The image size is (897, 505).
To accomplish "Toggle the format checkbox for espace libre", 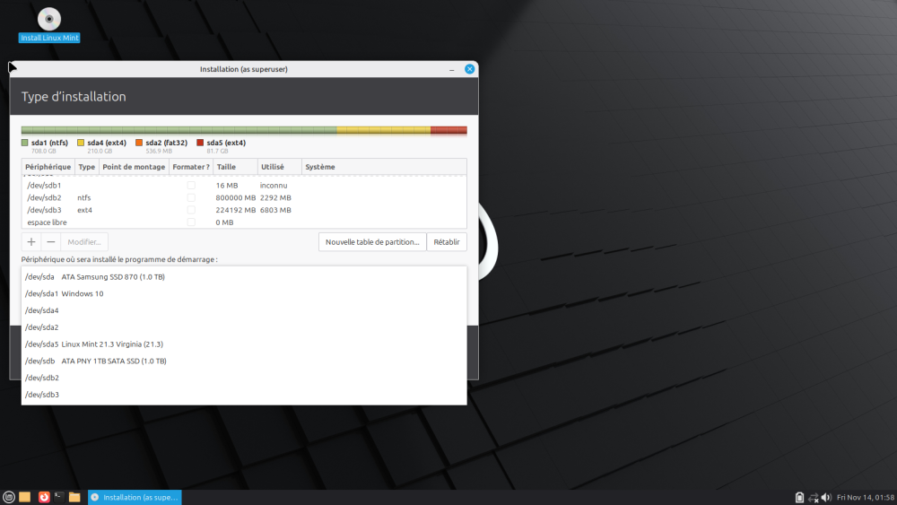I will click(191, 222).
